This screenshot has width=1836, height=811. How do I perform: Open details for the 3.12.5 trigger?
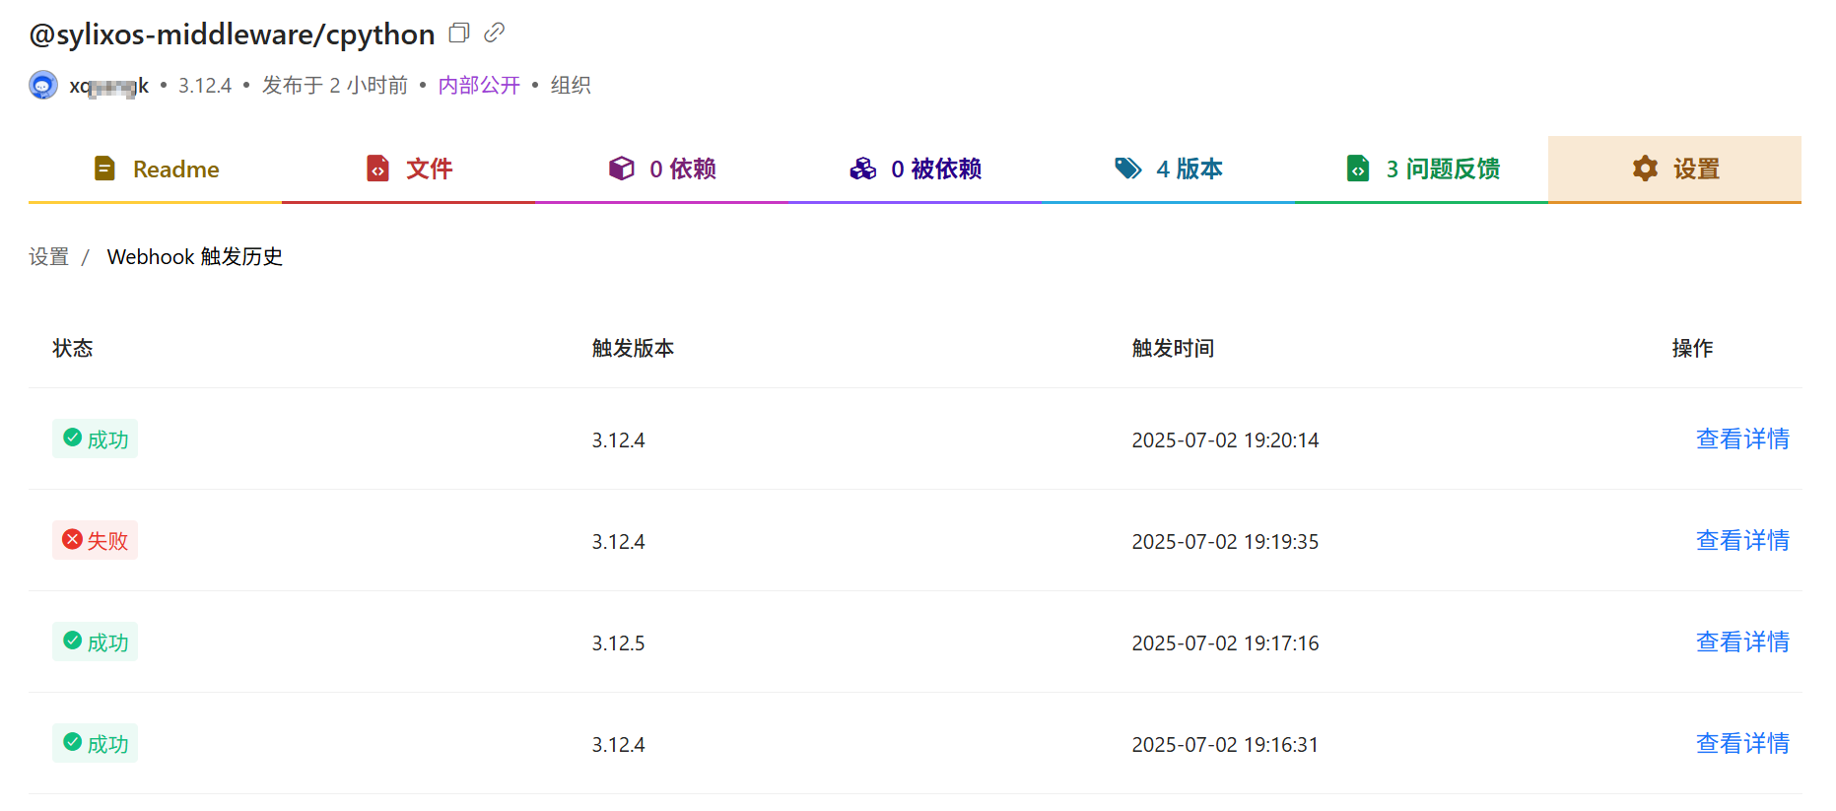point(1741,642)
